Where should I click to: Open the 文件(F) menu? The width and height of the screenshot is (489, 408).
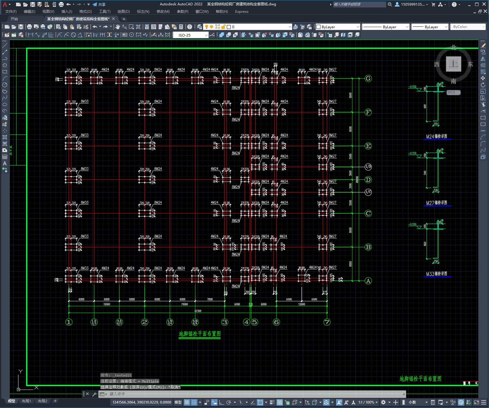coord(11,12)
